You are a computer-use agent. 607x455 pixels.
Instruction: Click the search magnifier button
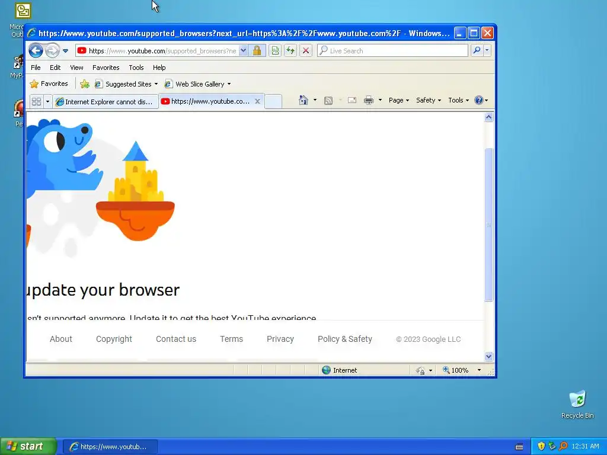pyautogui.click(x=477, y=50)
